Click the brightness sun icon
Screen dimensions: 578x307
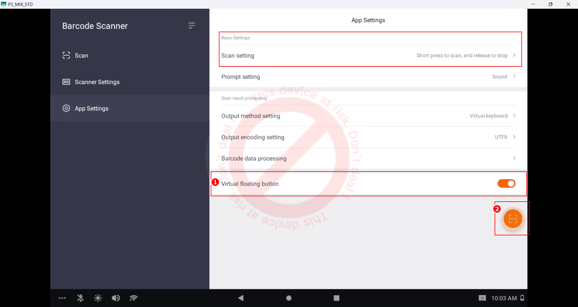(98, 298)
